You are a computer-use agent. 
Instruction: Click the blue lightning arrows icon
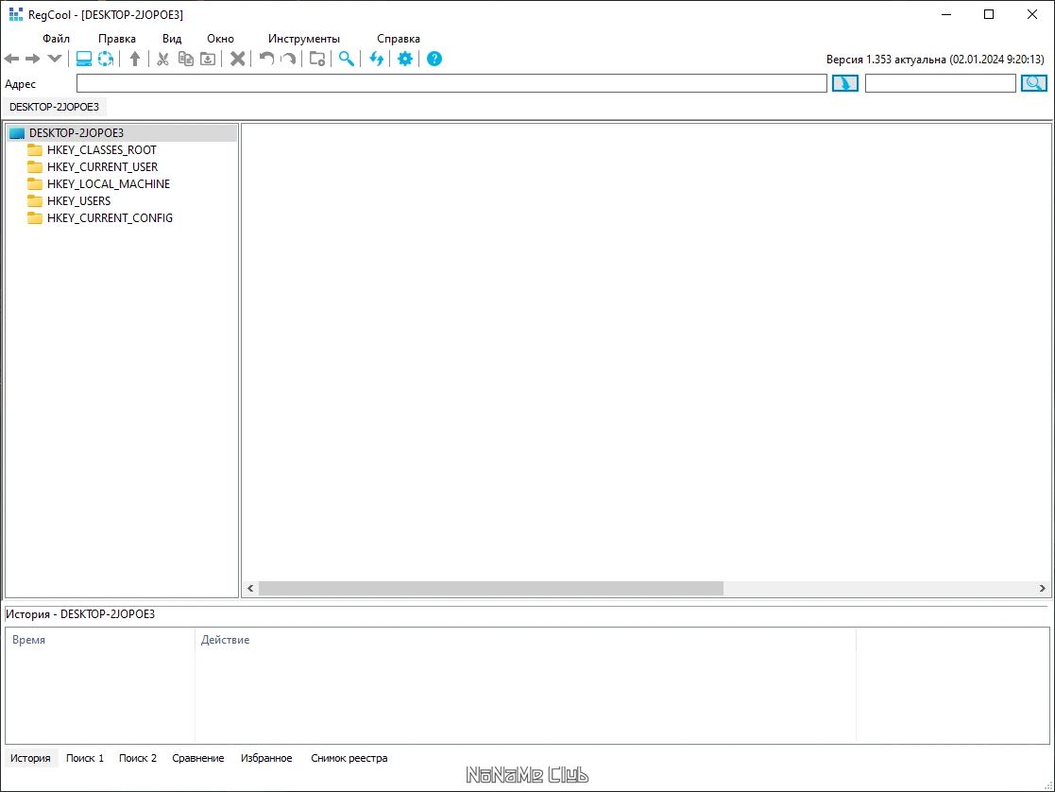click(376, 60)
